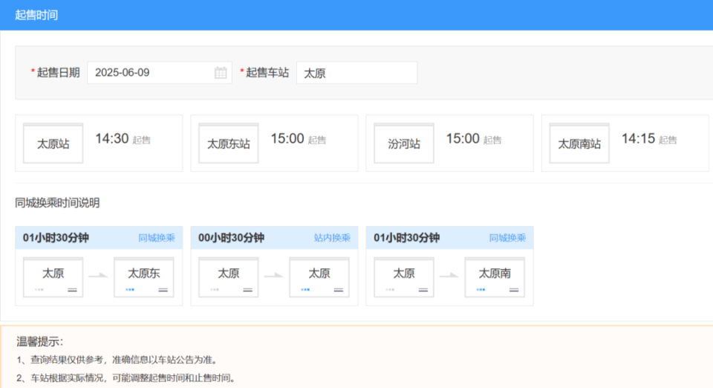Click the arrow between 太原 and 太原东
The image size is (713, 388).
pyautogui.click(x=98, y=275)
